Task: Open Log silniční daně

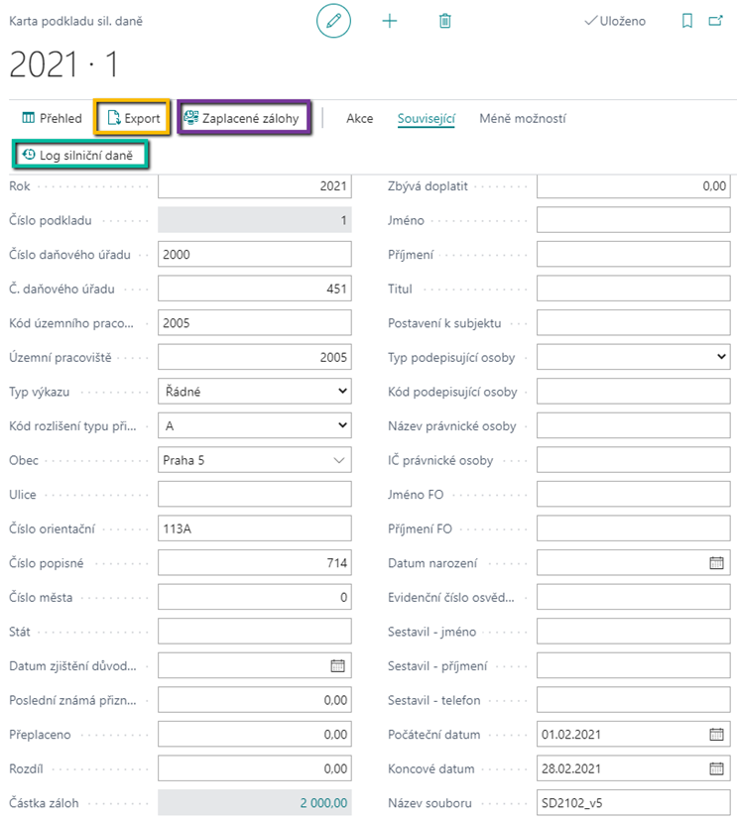Action: tap(81, 155)
